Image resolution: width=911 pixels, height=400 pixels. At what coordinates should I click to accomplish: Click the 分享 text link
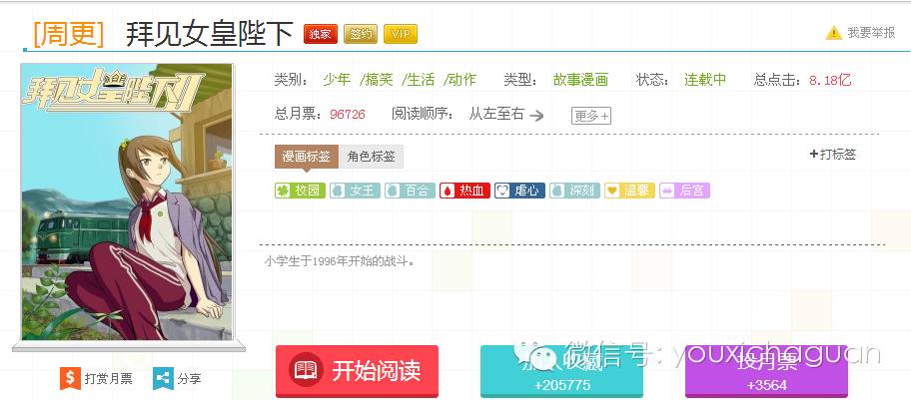pyautogui.click(x=189, y=379)
